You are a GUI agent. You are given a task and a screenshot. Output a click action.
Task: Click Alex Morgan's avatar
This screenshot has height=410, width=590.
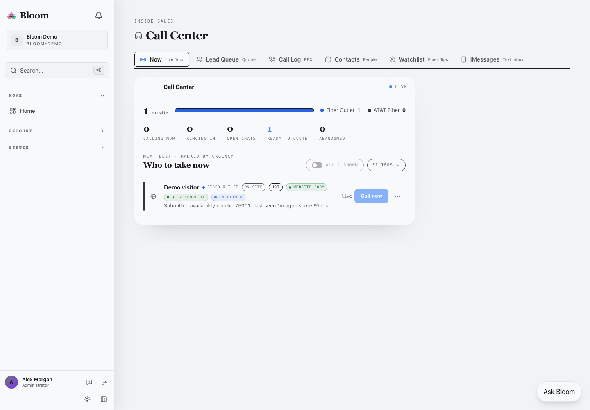tap(11, 382)
